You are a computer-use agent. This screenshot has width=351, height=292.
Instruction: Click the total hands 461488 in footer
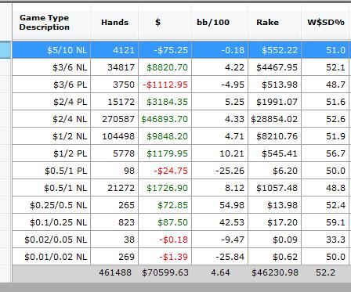[x=115, y=272]
